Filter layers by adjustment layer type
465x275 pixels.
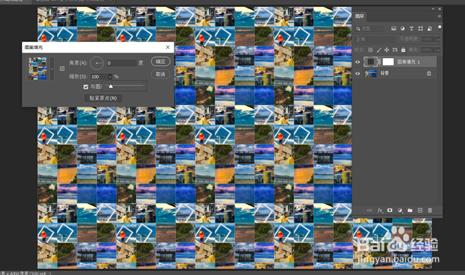point(402,29)
